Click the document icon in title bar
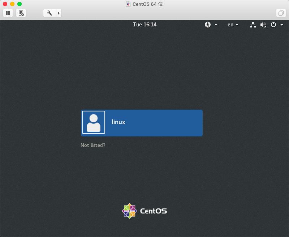Image resolution: width=289 pixels, height=237 pixels. (x=128, y=4)
